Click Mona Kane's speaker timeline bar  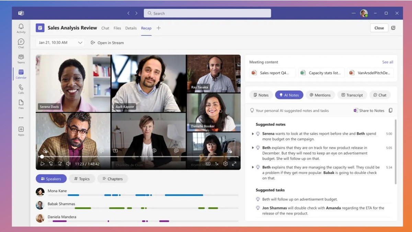[143, 195]
